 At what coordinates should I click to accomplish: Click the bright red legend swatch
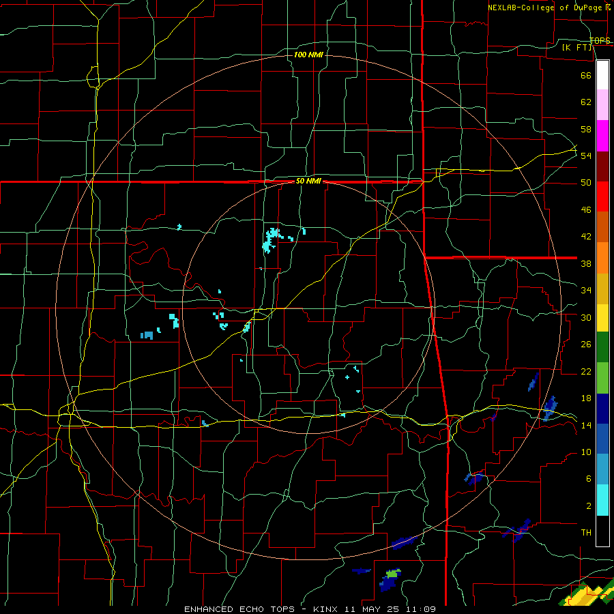pos(602,196)
